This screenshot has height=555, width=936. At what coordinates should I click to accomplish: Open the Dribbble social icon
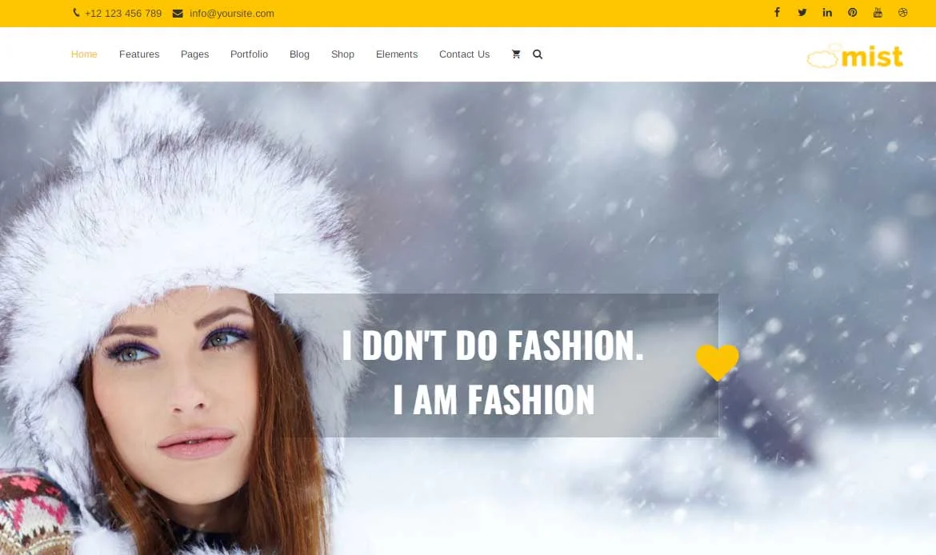coord(903,13)
